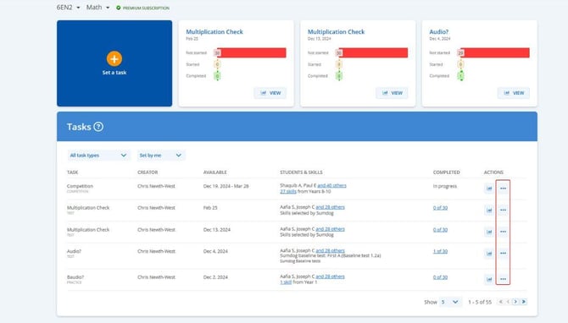This screenshot has width=568, height=323.
Task: Open the Set by me filter dropdown
Action: click(x=160, y=156)
